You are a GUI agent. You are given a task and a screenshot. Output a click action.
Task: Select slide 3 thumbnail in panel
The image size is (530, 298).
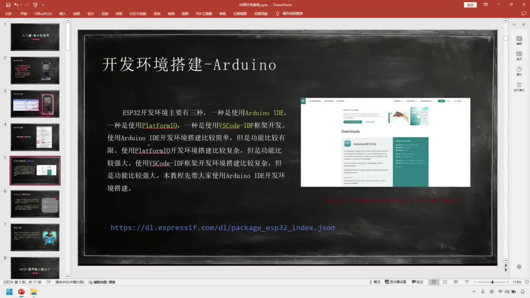pyautogui.click(x=35, y=104)
